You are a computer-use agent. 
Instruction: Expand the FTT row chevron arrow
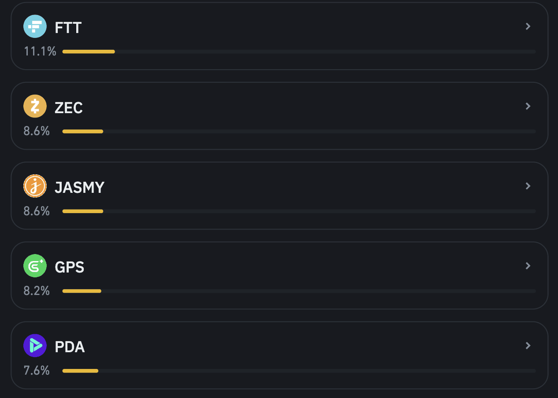tap(528, 26)
